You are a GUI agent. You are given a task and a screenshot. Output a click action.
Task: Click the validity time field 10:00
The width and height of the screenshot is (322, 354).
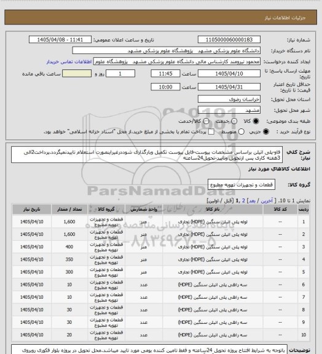(x=165, y=87)
